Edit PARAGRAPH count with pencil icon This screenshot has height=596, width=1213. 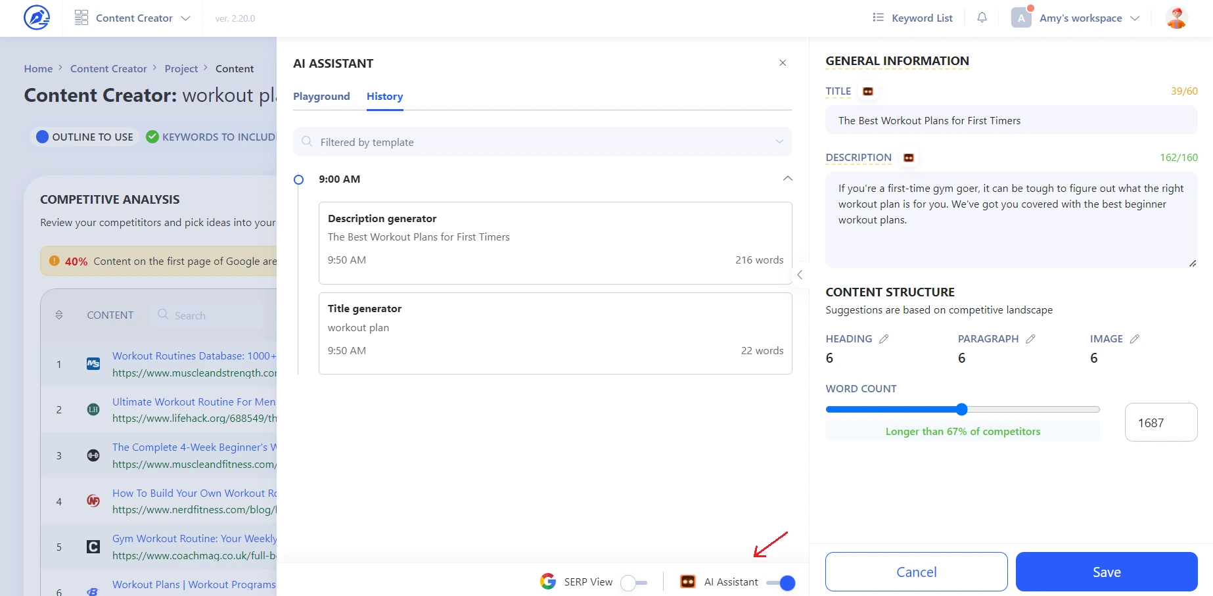(x=1030, y=339)
